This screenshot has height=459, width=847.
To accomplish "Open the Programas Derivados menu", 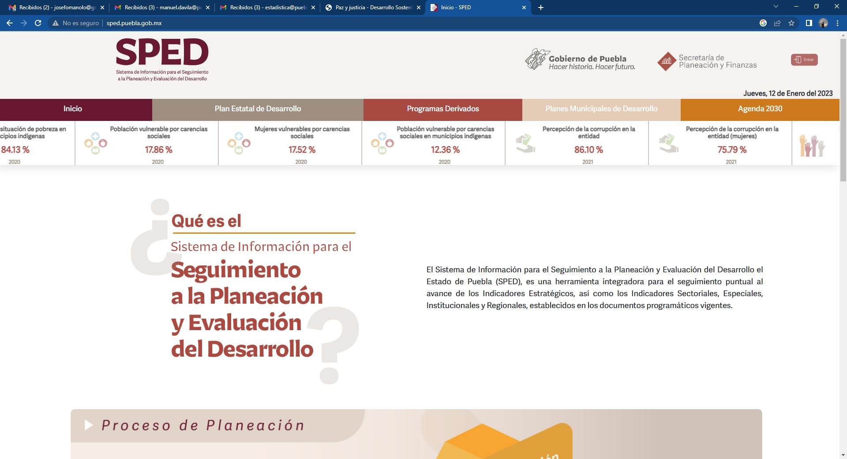I will [x=443, y=109].
